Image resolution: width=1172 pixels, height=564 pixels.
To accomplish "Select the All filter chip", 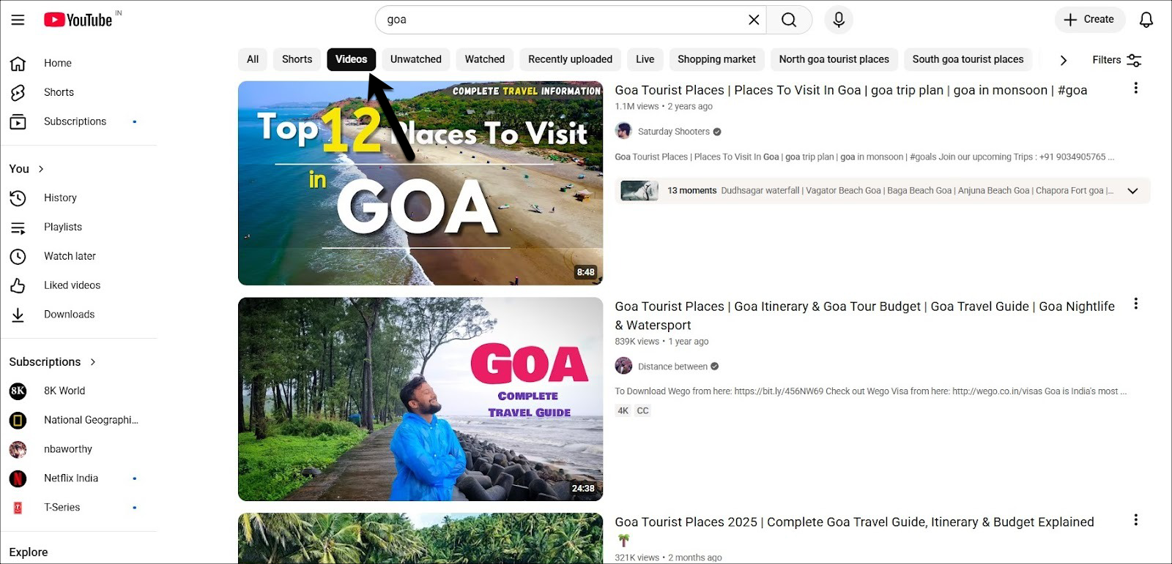I will click(253, 59).
